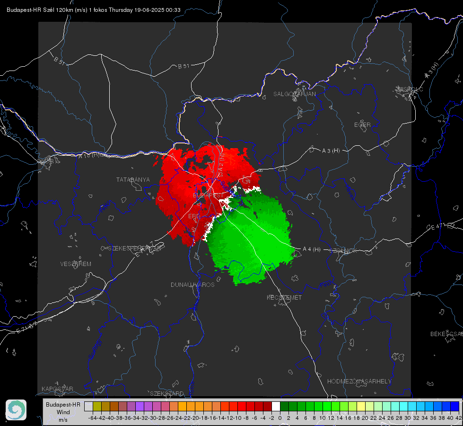Click the SALGÓTARJÁN city label
Viewport: 463px width, 426px height.
[x=294, y=94]
